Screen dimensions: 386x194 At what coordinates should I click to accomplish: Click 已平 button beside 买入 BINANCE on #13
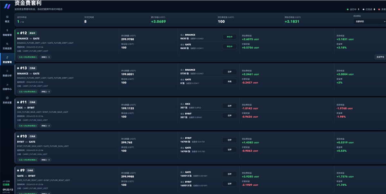click(x=229, y=72)
